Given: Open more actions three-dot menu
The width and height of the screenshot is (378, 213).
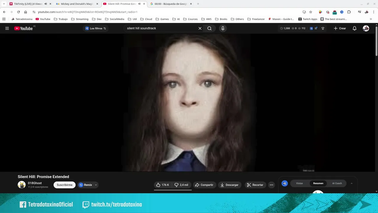Looking at the screenshot, I should click(x=271, y=185).
